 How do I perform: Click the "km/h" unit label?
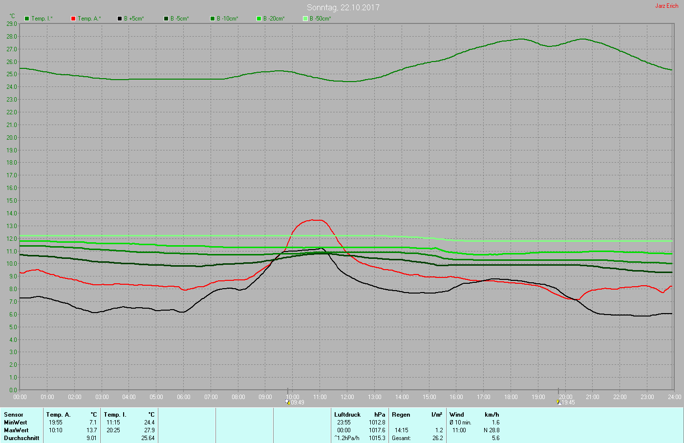[492, 415]
